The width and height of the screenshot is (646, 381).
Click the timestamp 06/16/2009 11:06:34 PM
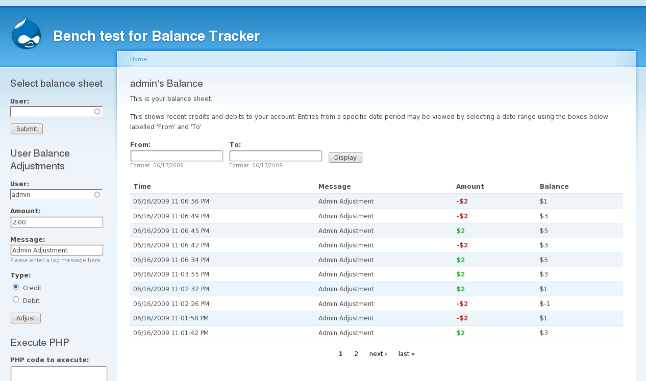point(171,260)
